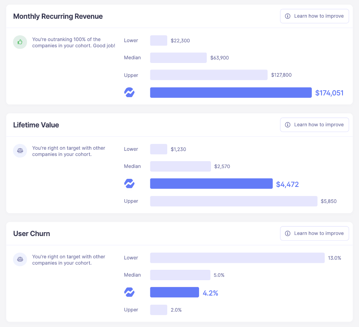Click the 5.0% value label

pos(219,275)
